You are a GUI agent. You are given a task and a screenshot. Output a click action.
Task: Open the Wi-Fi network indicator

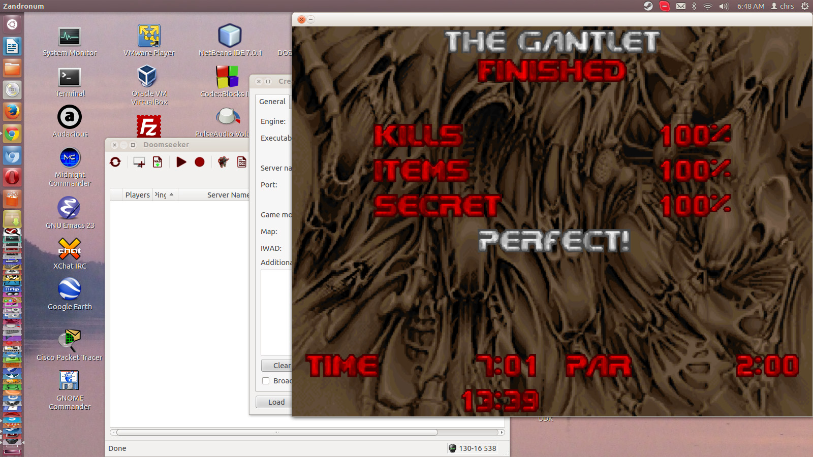click(708, 6)
